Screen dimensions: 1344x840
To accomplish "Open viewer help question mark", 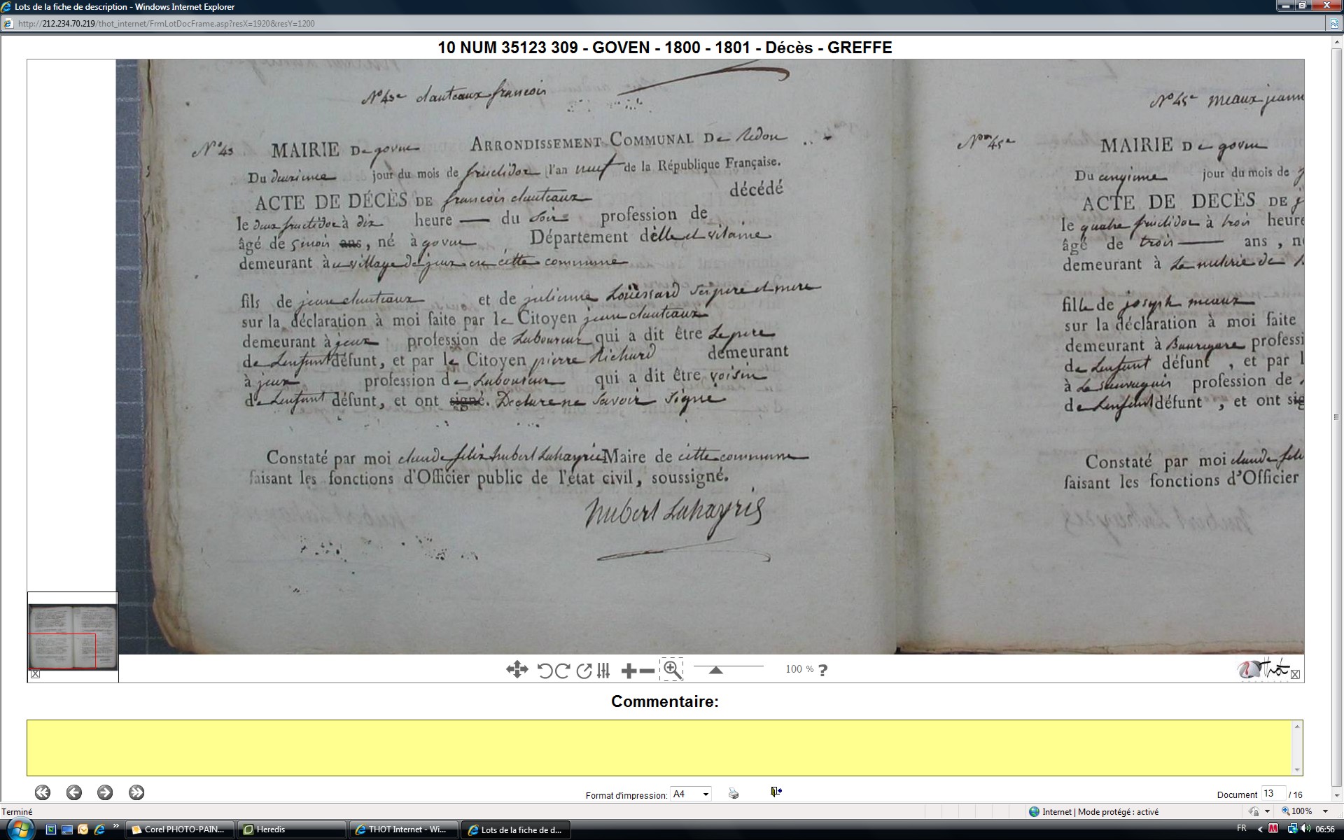I will click(823, 670).
